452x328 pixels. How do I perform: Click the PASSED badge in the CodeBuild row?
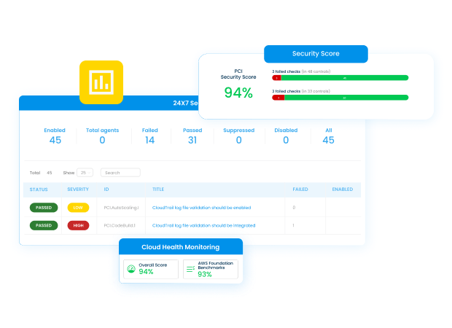coord(44,226)
